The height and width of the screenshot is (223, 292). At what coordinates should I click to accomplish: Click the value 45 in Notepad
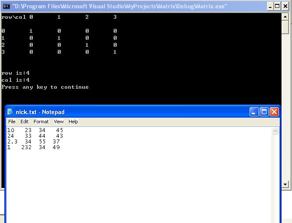click(59, 130)
